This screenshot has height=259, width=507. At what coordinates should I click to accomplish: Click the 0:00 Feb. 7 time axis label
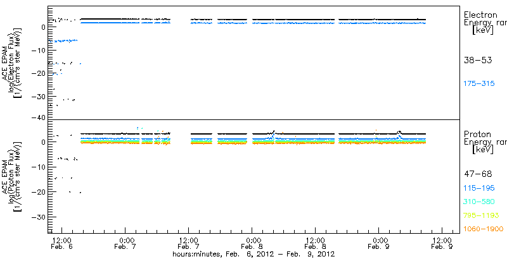[125, 243]
